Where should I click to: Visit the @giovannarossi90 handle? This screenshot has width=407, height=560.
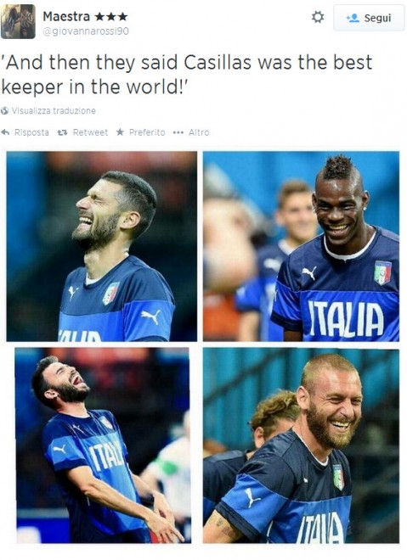(x=86, y=31)
